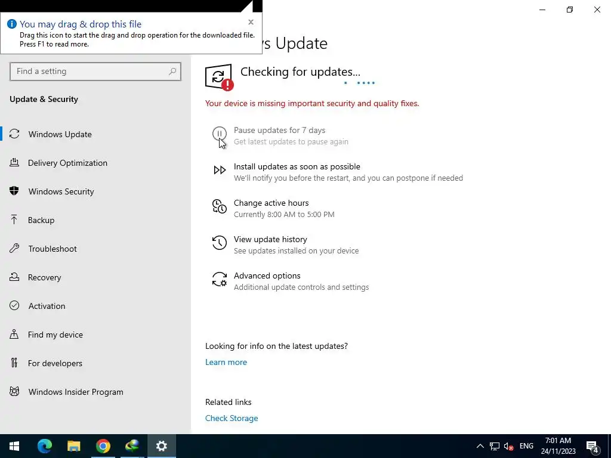Image resolution: width=611 pixels, height=458 pixels.
Task: Click the update history clock icon
Action: click(220, 243)
